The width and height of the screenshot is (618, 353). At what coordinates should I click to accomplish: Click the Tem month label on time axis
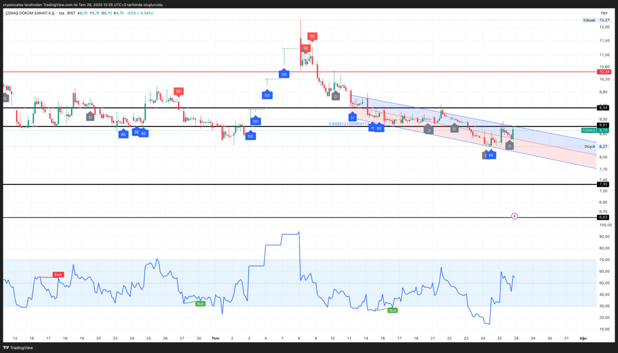[215, 338]
